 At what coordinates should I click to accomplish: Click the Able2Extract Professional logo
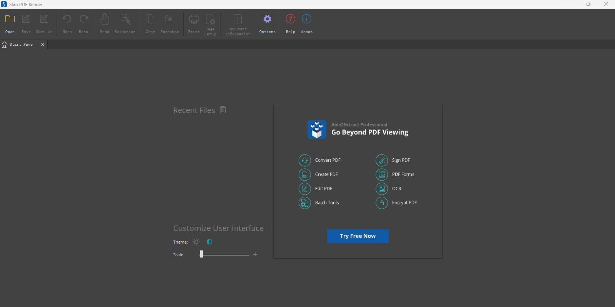[317, 129]
